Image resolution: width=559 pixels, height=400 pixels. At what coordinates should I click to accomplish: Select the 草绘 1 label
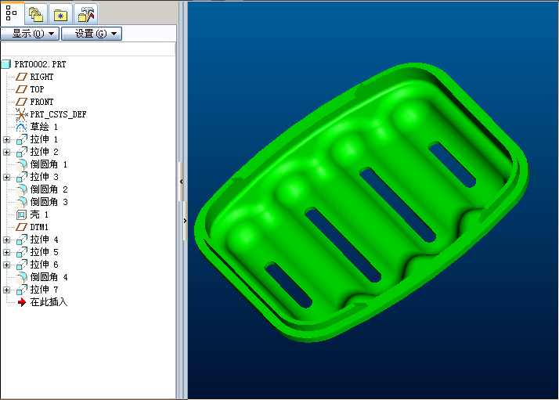44,127
